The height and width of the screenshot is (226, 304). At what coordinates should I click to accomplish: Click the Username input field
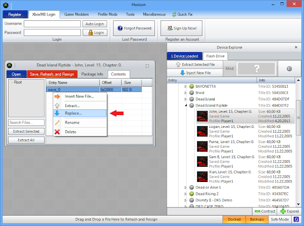[x=52, y=23]
